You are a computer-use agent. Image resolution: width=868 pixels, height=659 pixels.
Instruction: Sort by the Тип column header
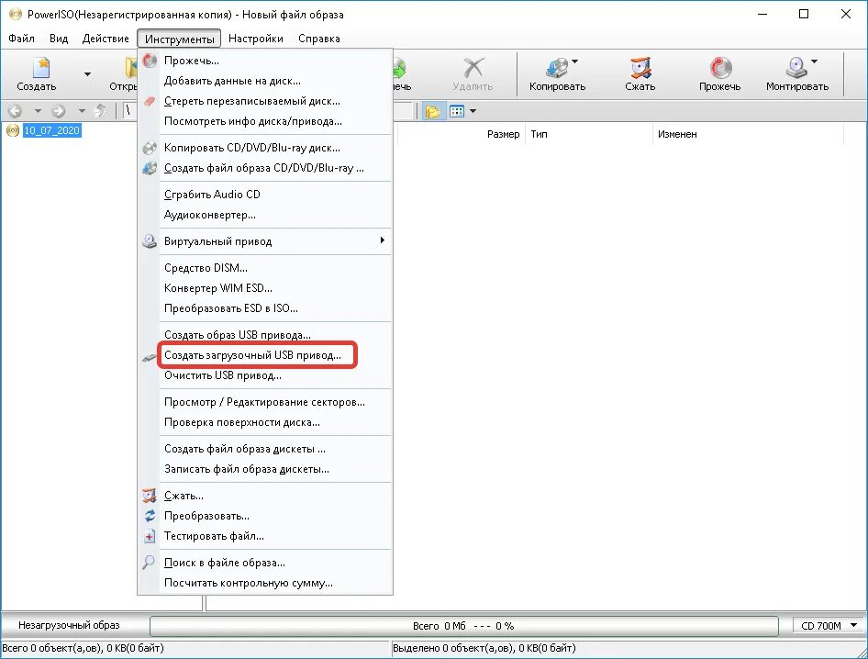tap(589, 135)
